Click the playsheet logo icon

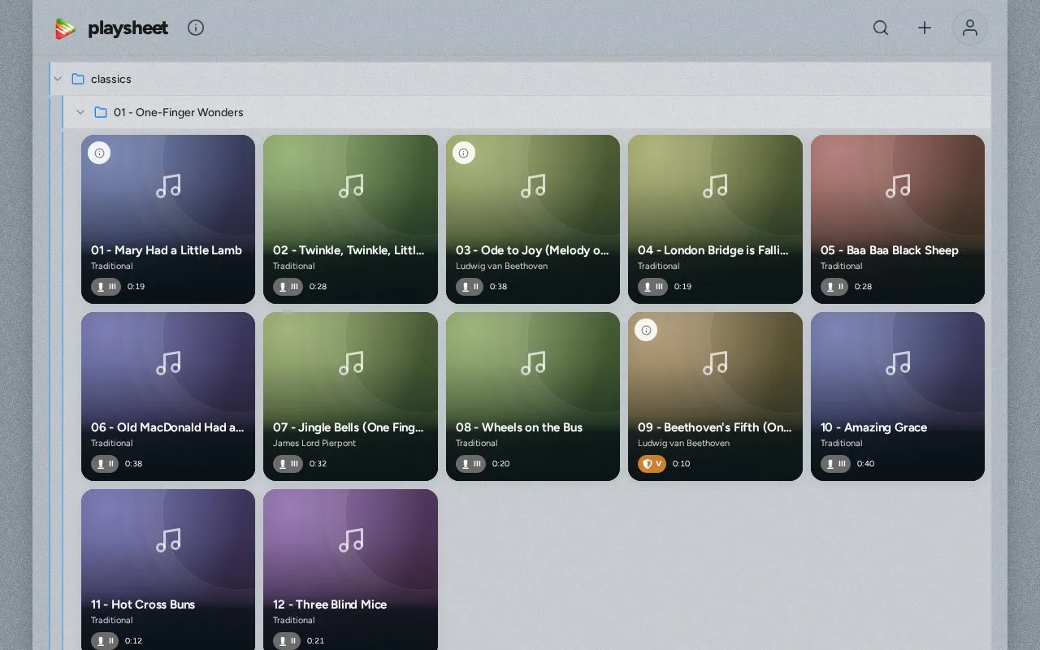click(x=65, y=28)
